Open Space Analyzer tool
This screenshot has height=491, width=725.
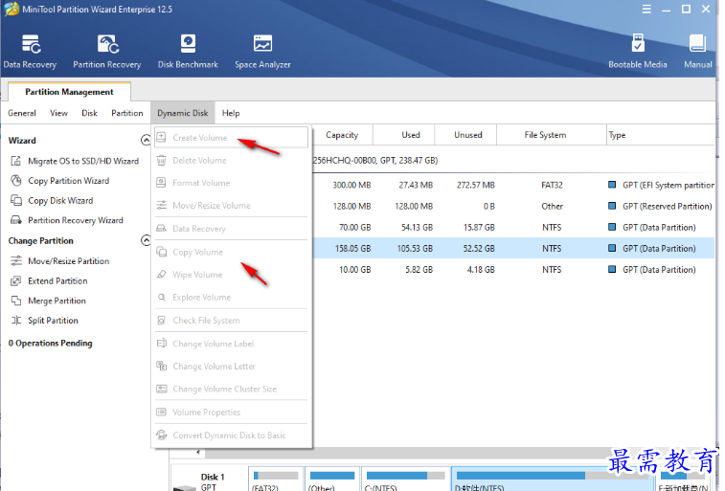pyautogui.click(x=262, y=52)
